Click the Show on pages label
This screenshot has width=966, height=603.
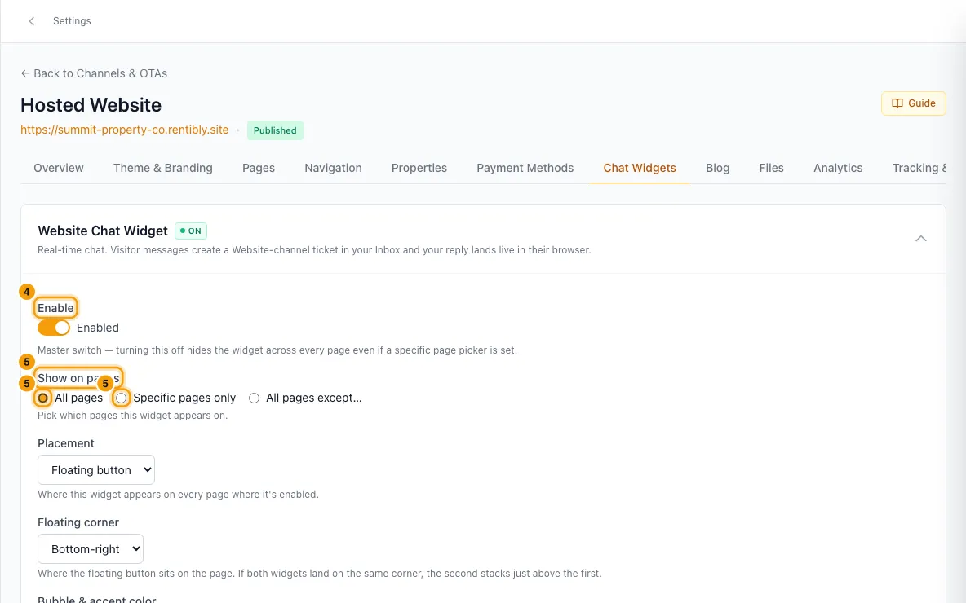pyautogui.click(x=78, y=378)
